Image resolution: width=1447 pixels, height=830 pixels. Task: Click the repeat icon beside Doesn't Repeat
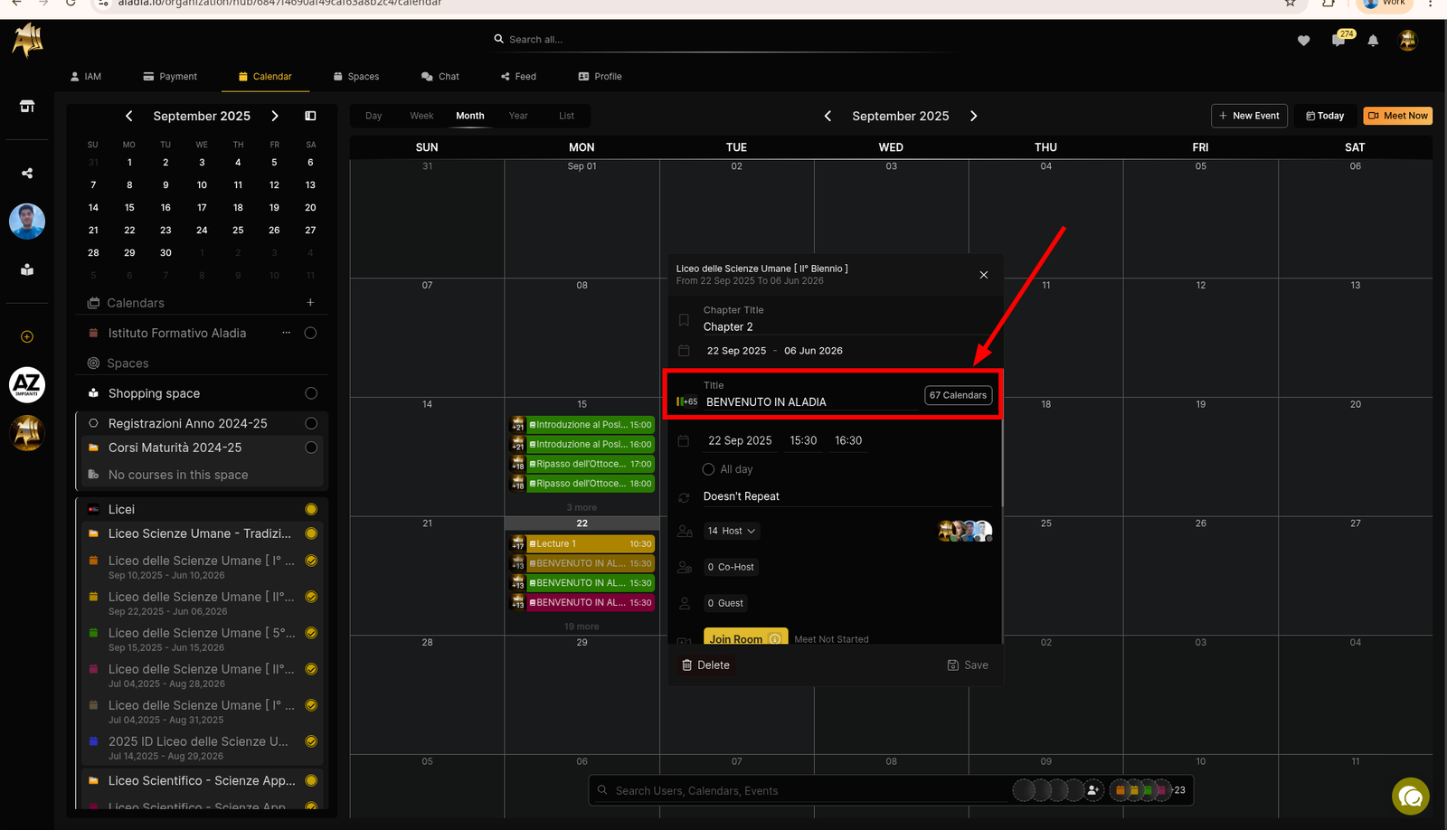(684, 497)
